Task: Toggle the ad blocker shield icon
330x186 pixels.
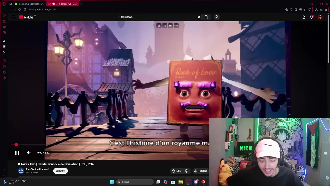Action: tap(300, 10)
